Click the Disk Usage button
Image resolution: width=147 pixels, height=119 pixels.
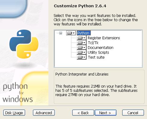[14, 113]
